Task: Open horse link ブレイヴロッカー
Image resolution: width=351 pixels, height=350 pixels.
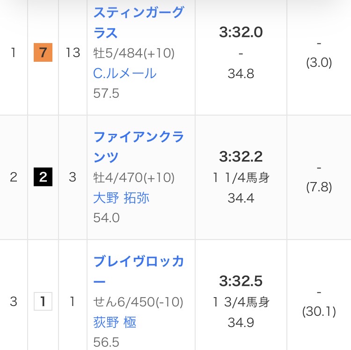Action: coord(139,271)
